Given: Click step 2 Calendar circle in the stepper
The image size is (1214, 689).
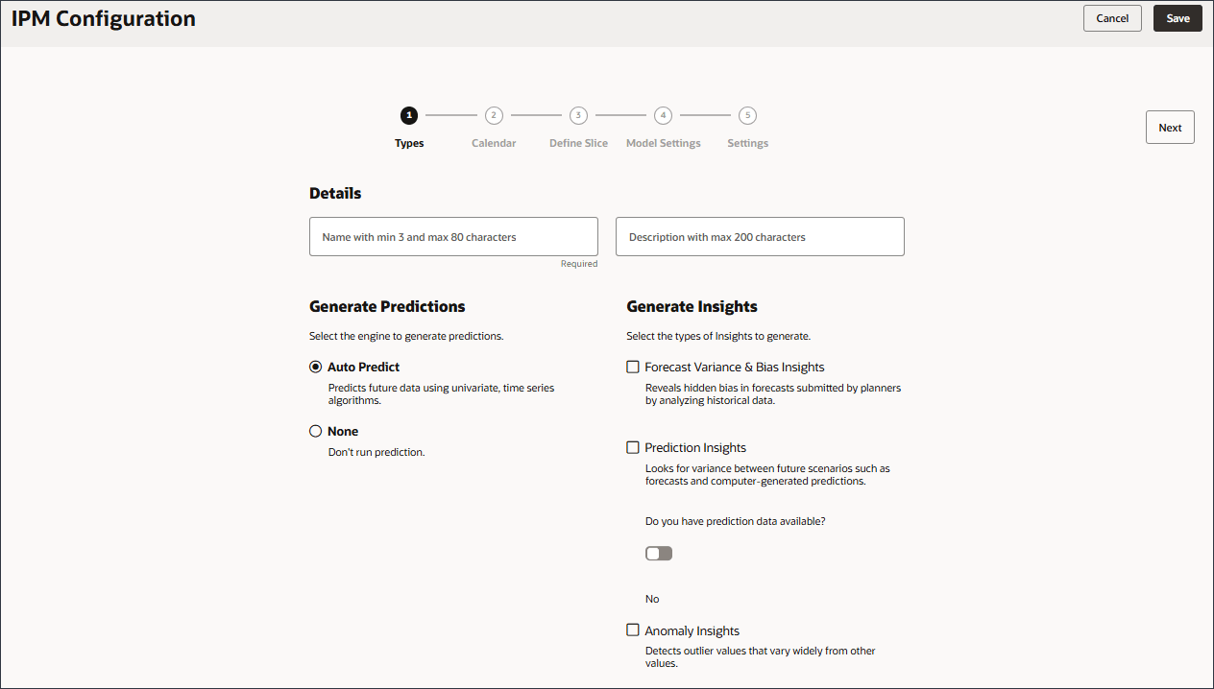Looking at the screenshot, I should [494, 115].
